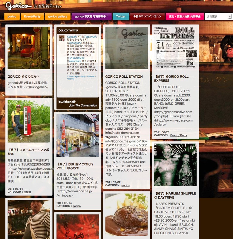Open the GORICO ROLL STATION post title
233x239 pixels.
[124, 77]
